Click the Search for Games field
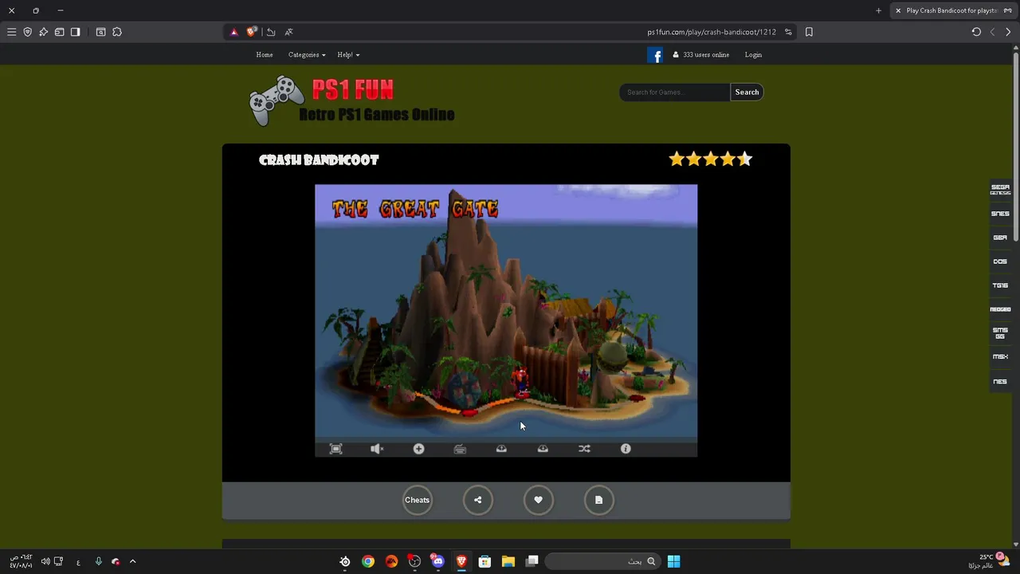The width and height of the screenshot is (1020, 574). [x=675, y=92]
